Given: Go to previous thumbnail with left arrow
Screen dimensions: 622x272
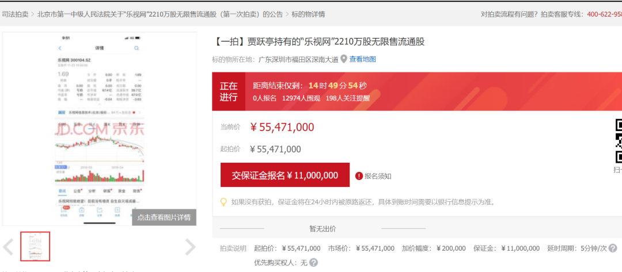Looking at the screenshot, I should 8,247.
